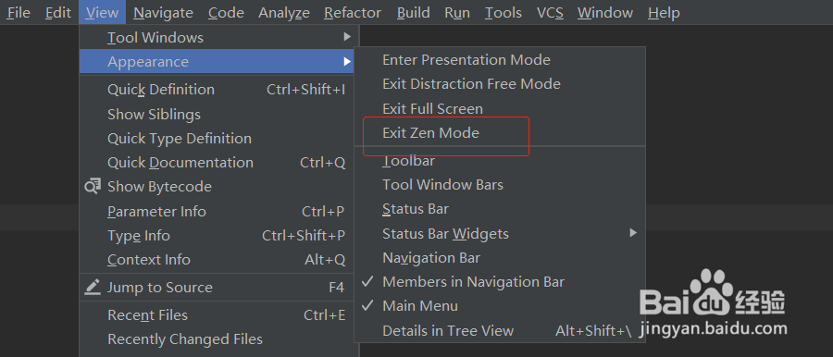Select Recent Files entry

(217, 315)
